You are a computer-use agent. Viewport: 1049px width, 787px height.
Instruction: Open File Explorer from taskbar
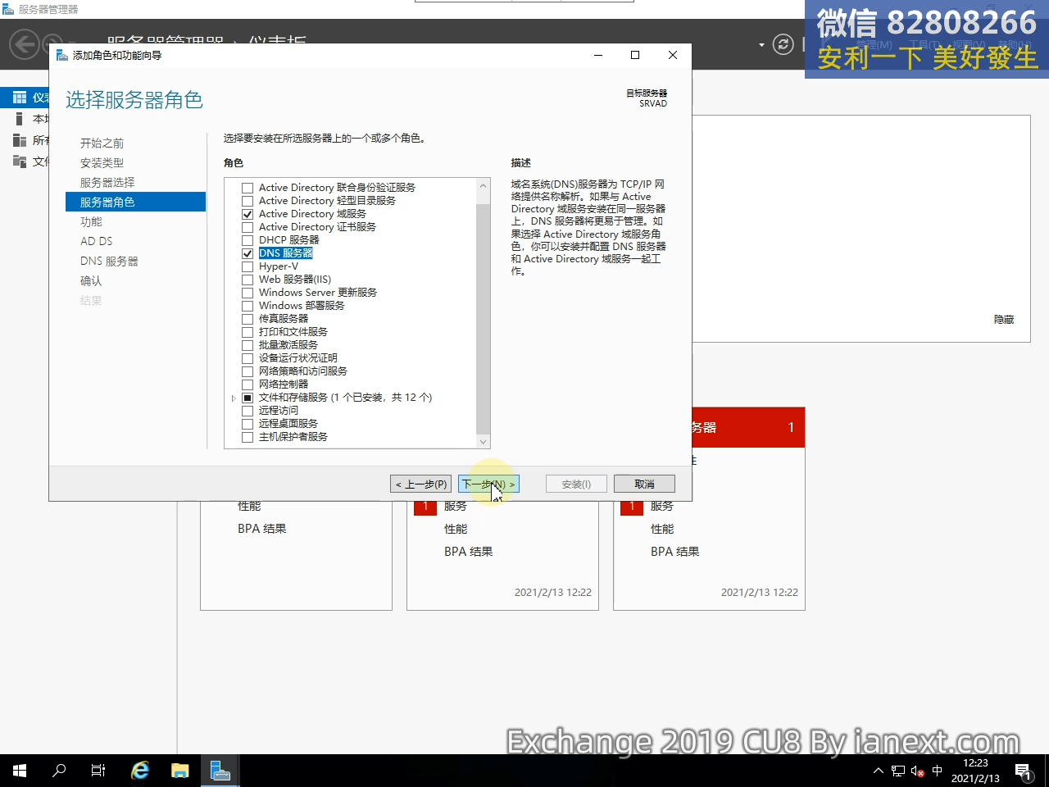[179, 771]
